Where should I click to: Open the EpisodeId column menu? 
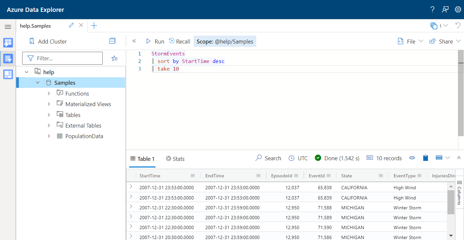pos(296,176)
